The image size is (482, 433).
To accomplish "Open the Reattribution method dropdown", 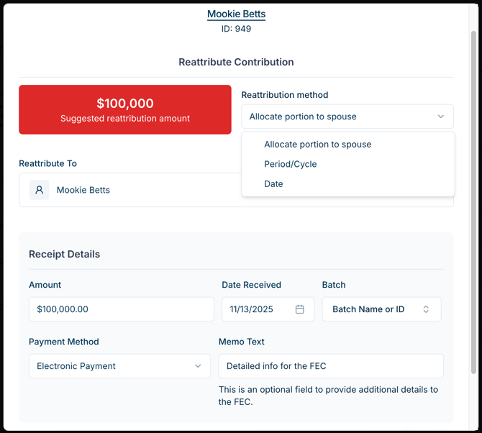I will (347, 117).
